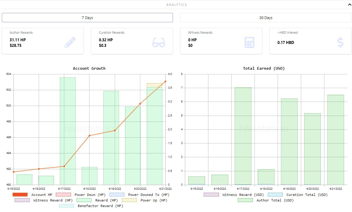Hide Author Total (USD) series
This screenshot has height=212, width=352.
click(266, 200)
